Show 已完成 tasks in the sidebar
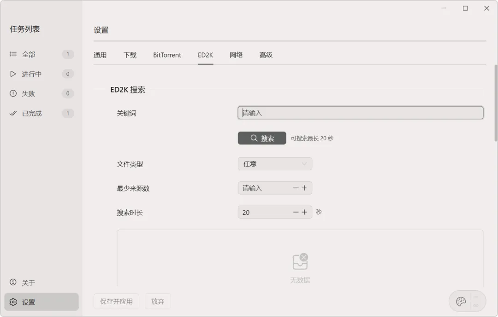The height and width of the screenshot is (317, 498). (41, 113)
